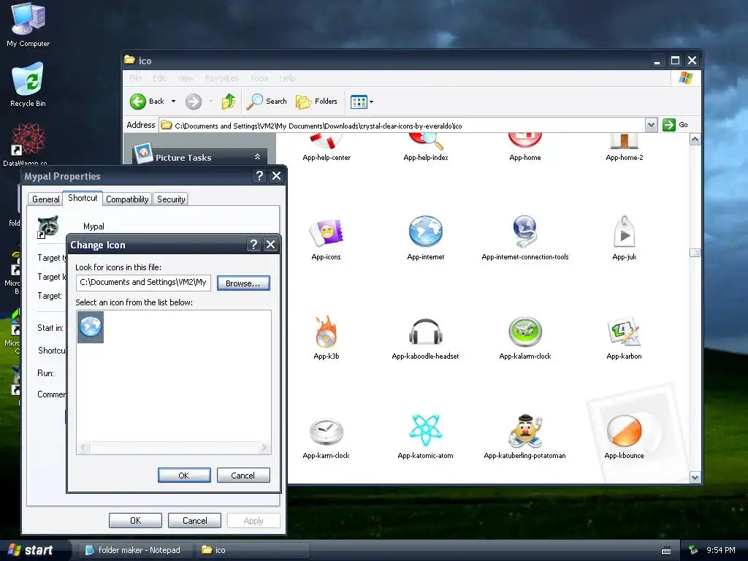The image size is (748, 561).
Task: Open the File menu in ico window
Action: pos(135,78)
